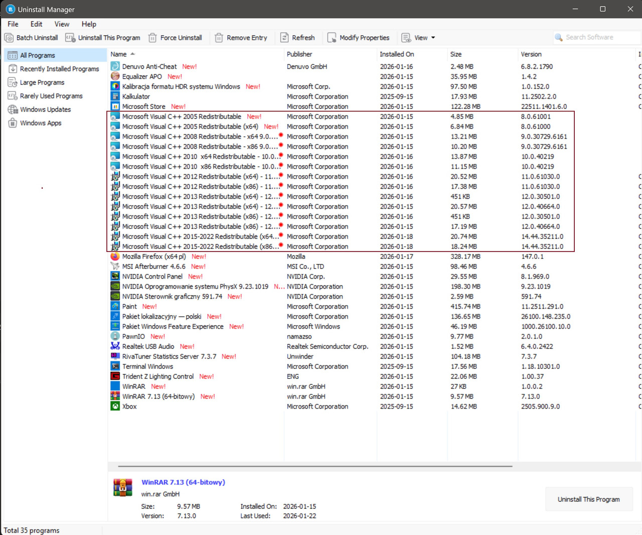Open the View menu in menu bar
The image size is (642, 535).
tap(62, 24)
